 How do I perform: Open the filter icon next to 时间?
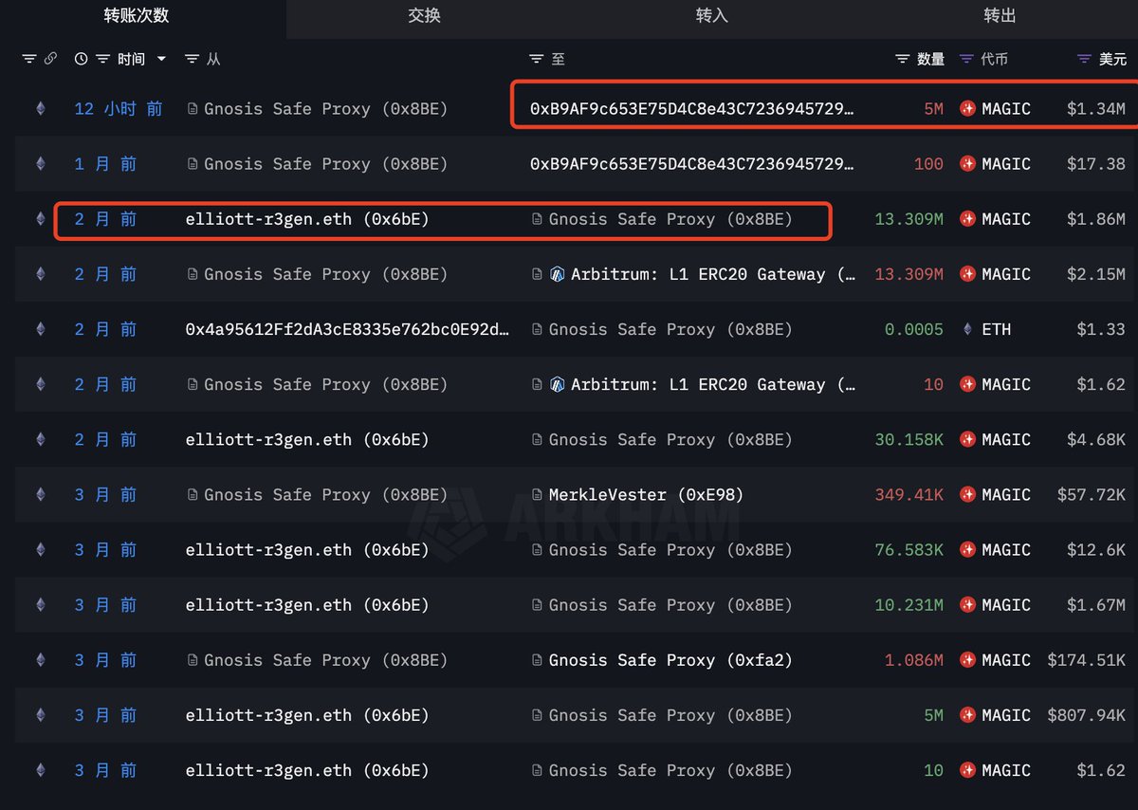pos(102,59)
